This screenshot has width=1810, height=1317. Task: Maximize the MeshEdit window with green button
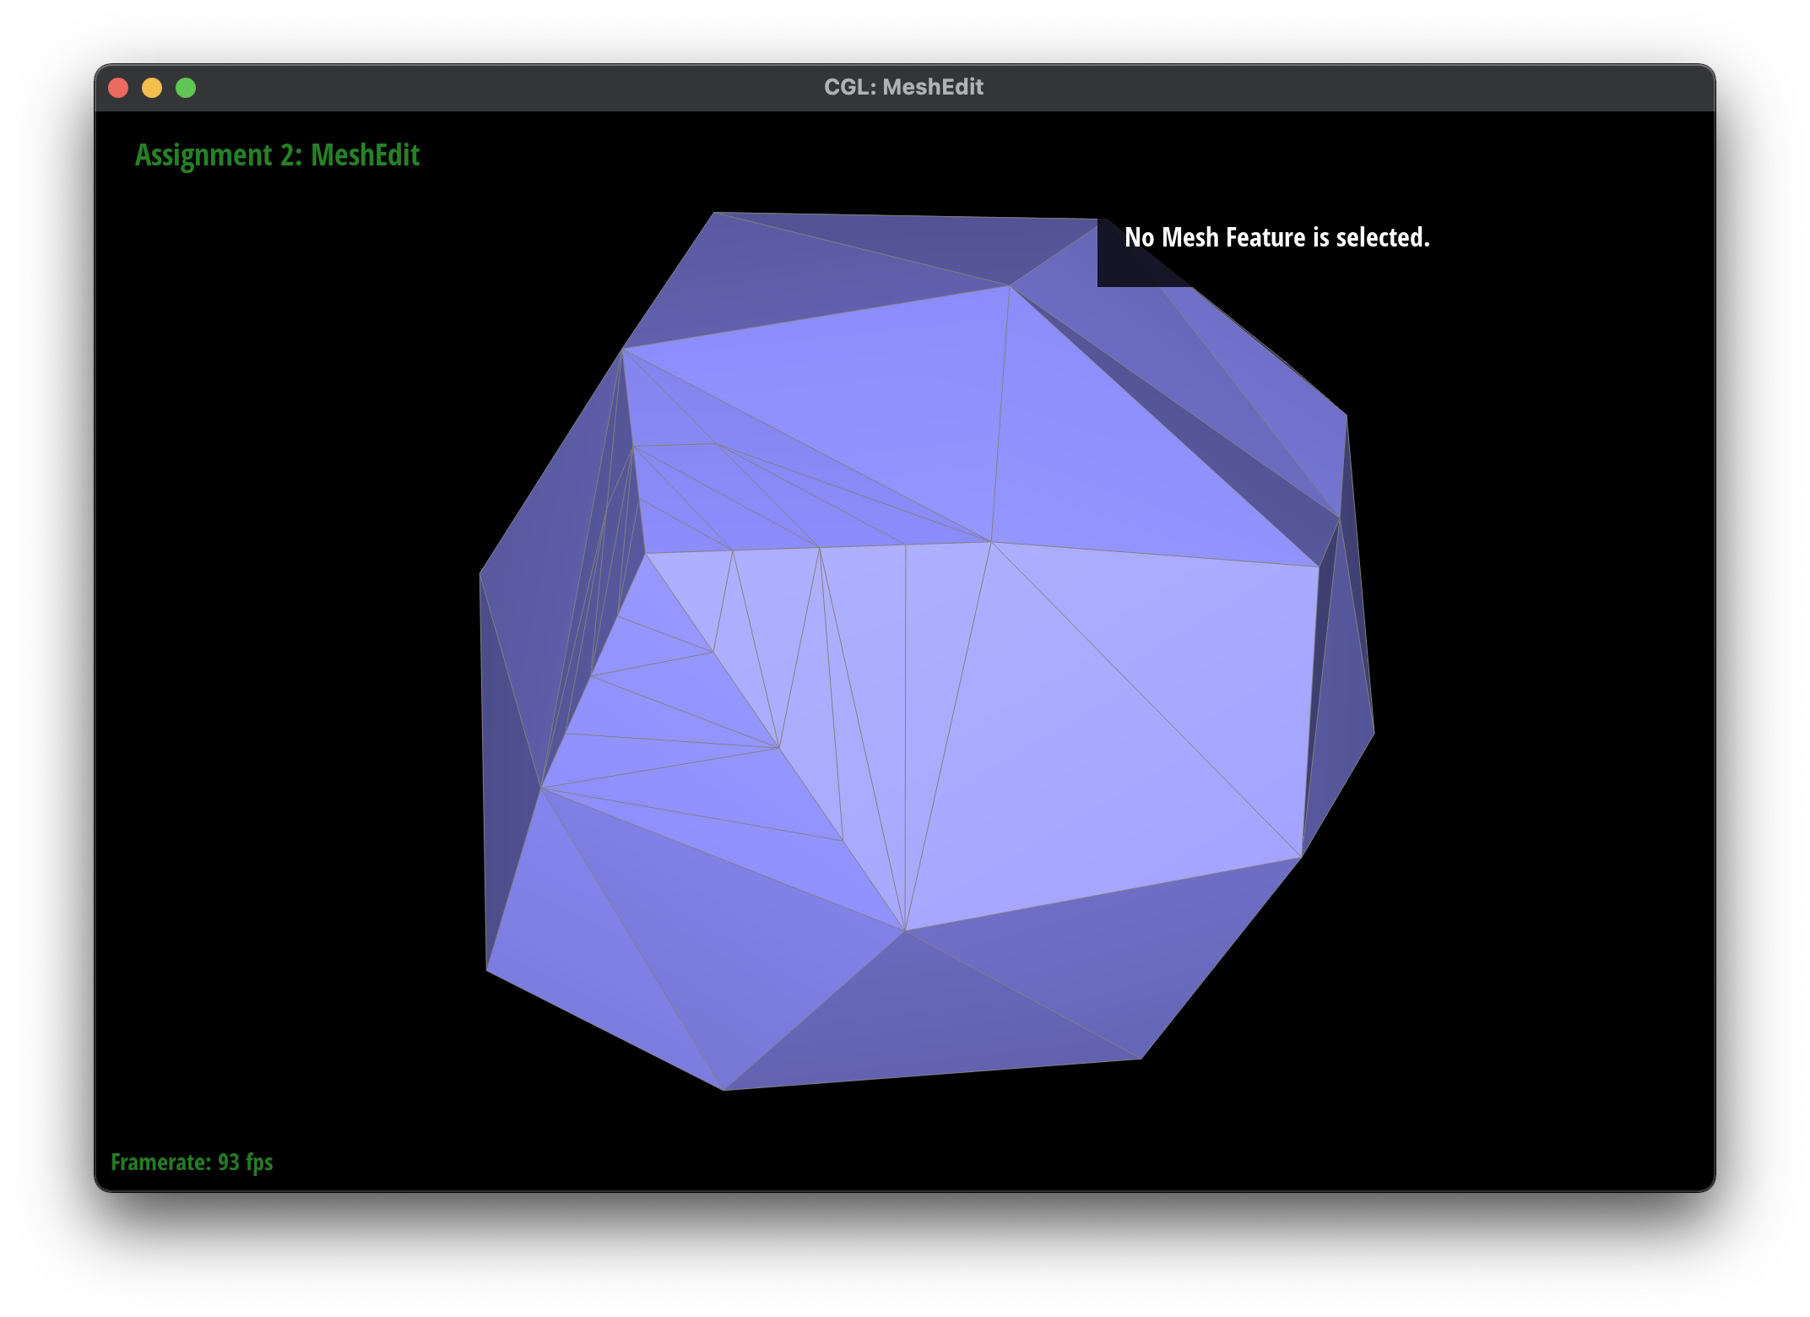click(186, 88)
